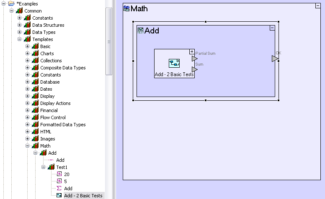
Task: Select the Financial tree item
Action: (49, 110)
